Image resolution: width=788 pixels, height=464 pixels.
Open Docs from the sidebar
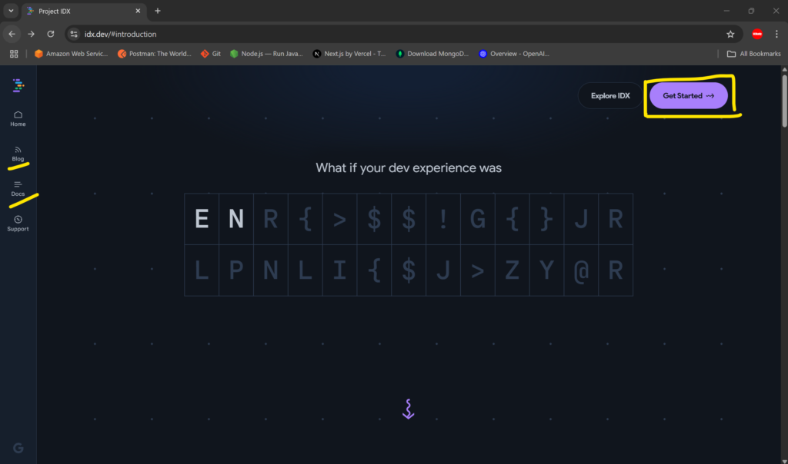pos(18,189)
